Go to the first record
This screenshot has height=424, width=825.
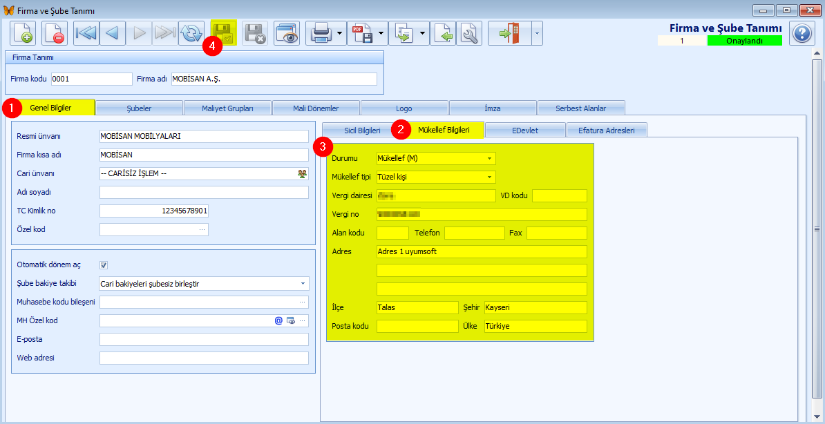(86, 34)
